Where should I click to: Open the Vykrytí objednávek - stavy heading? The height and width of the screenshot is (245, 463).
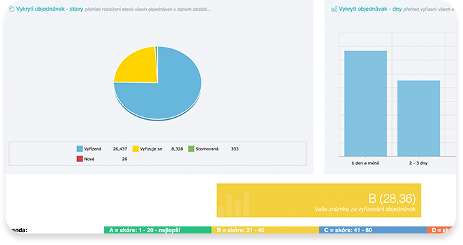tap(50, 9)
